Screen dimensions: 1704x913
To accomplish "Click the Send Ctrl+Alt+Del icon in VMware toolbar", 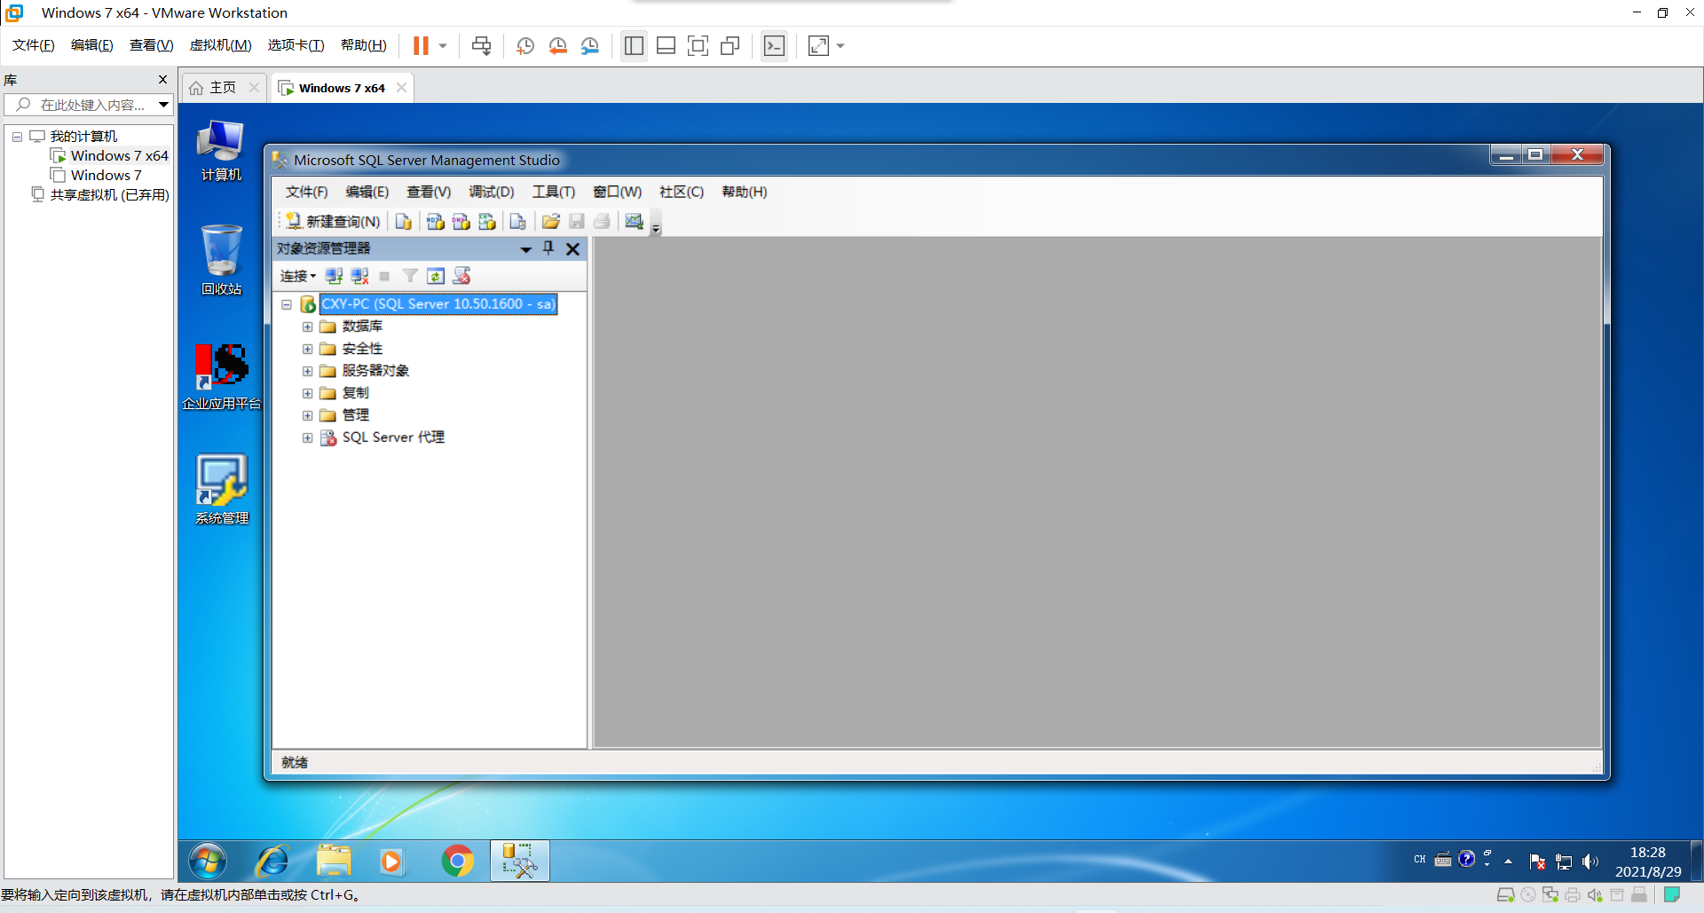I will pyautogui.click(x=481, y=46).
